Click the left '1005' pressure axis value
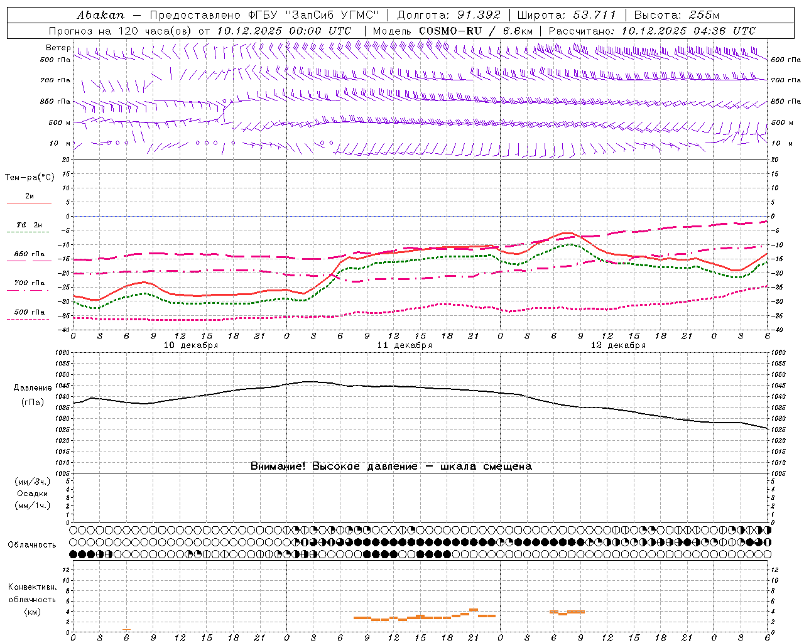Image resolution: width=804 pixels, height=643 pixels. (63, 473)
